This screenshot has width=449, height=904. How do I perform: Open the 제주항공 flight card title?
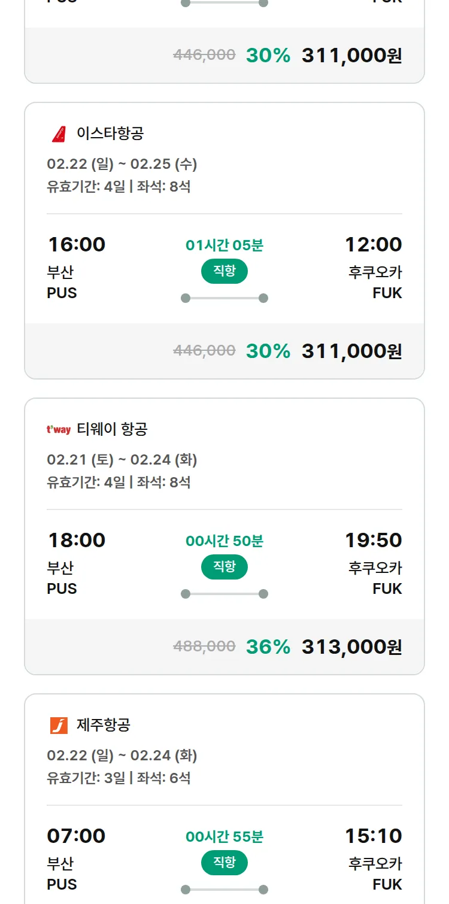[x=104, y=725]
